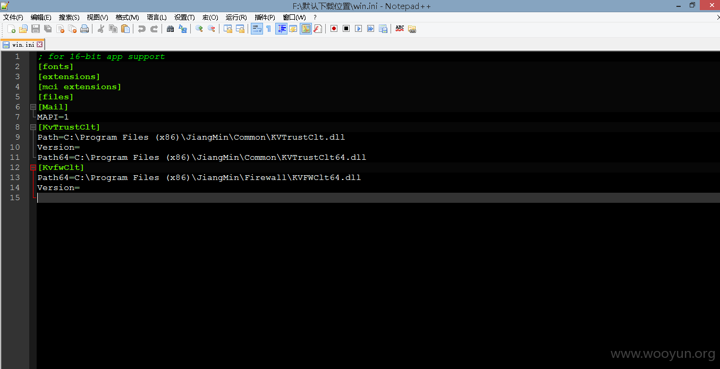Collapse the [KvfwClt] section fold marker

[x=33, y=167]
